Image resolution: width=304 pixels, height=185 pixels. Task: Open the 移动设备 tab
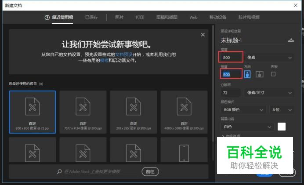pyautogui.click(x=218, y=17)
